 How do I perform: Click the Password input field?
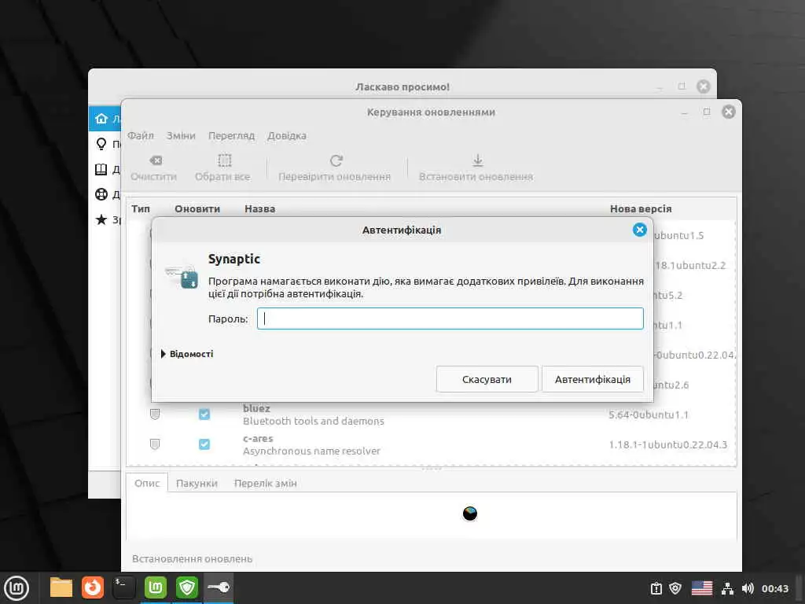coord(450,319)
